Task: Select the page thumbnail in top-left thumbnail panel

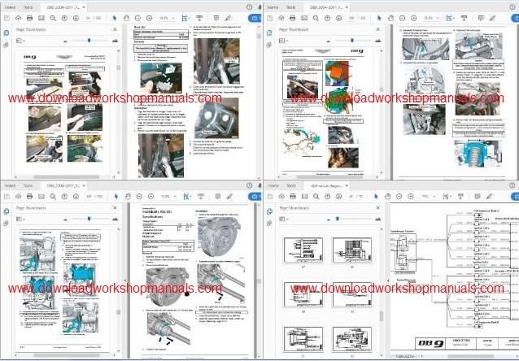Action: click(x=64, y=112)
